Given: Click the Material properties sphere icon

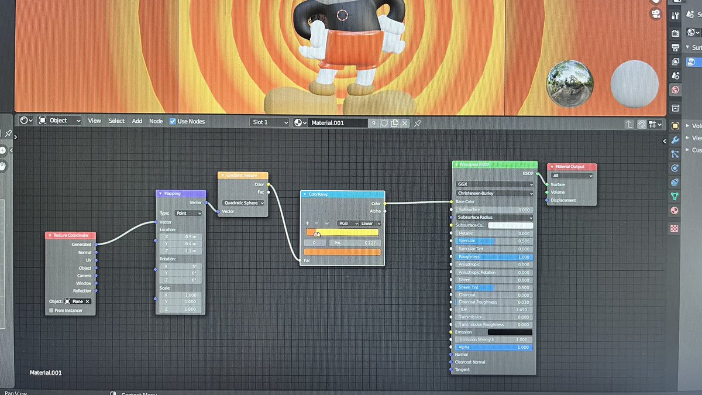Looking at the screenshot, I should click(x=675, y=210).
